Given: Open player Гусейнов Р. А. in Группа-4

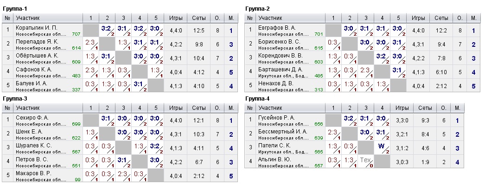Looking at the screenshot, I should click(276, 118).
